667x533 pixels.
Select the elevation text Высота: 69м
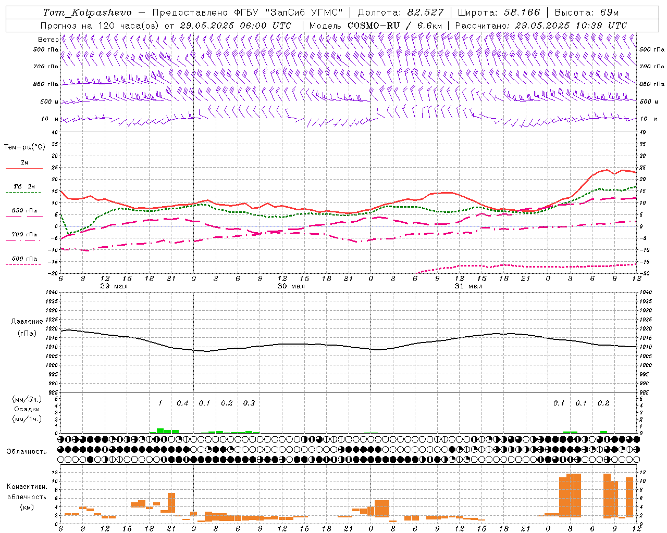click(586, 12)
